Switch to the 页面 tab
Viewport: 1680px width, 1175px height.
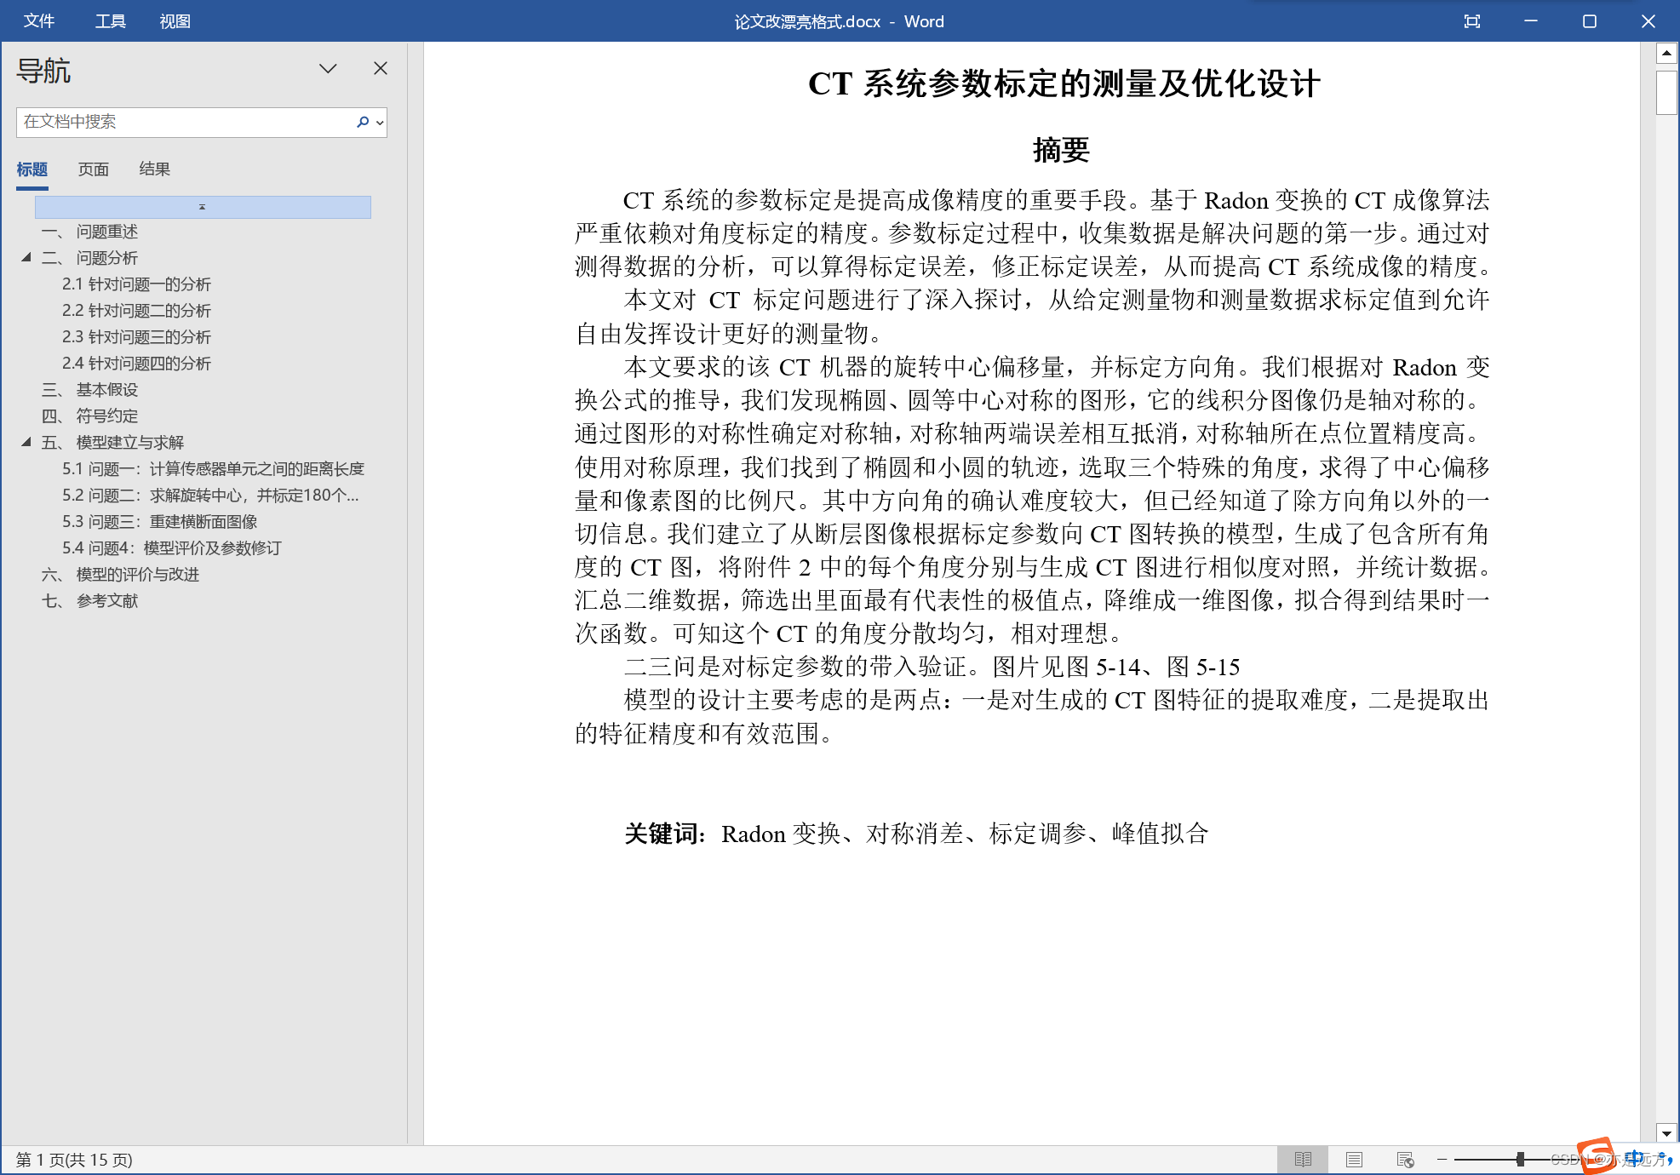tap(93, 169)
